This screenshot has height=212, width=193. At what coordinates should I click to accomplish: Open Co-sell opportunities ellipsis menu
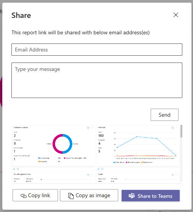(x=92, y=175)
